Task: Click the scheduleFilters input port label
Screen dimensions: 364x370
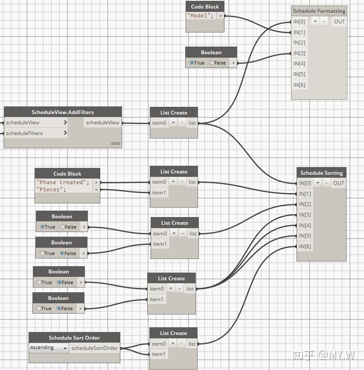Action: tap(24, 133)
